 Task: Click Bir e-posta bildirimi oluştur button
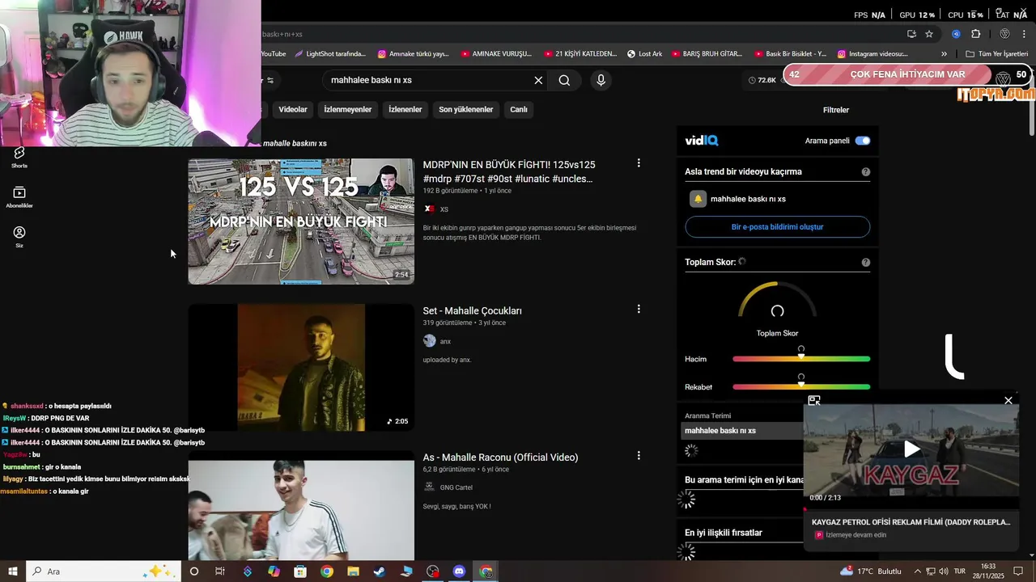(778, 227)
